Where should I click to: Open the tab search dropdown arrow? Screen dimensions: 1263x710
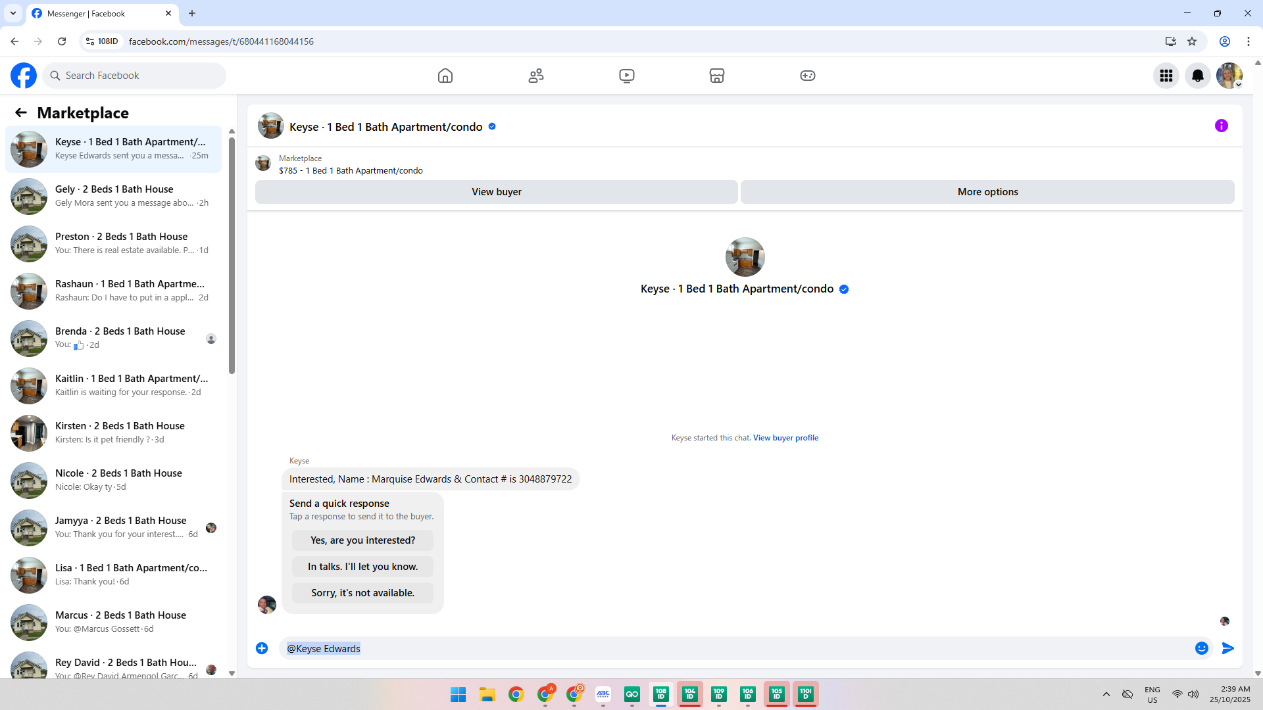[x=13, y=13]
